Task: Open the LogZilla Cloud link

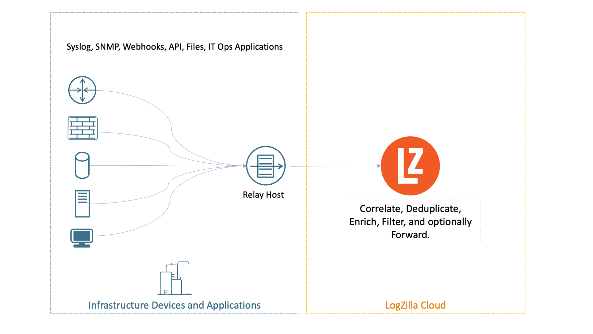Action: pos(415,305)
